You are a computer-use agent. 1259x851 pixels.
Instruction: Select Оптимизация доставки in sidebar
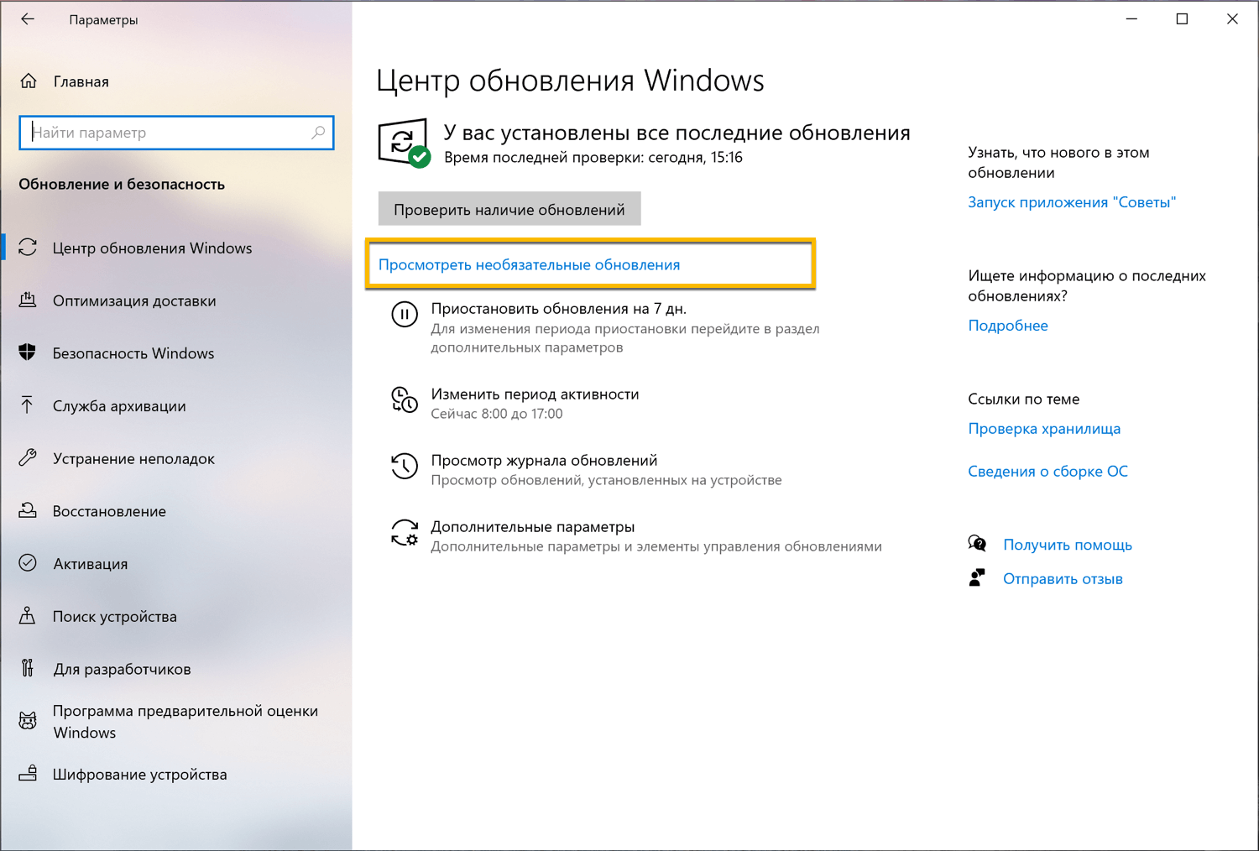click(134, 300)
